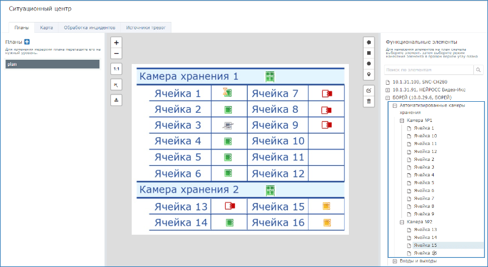
Task: Select Ячейка 8 in the tree
Action: coord(423,206)
